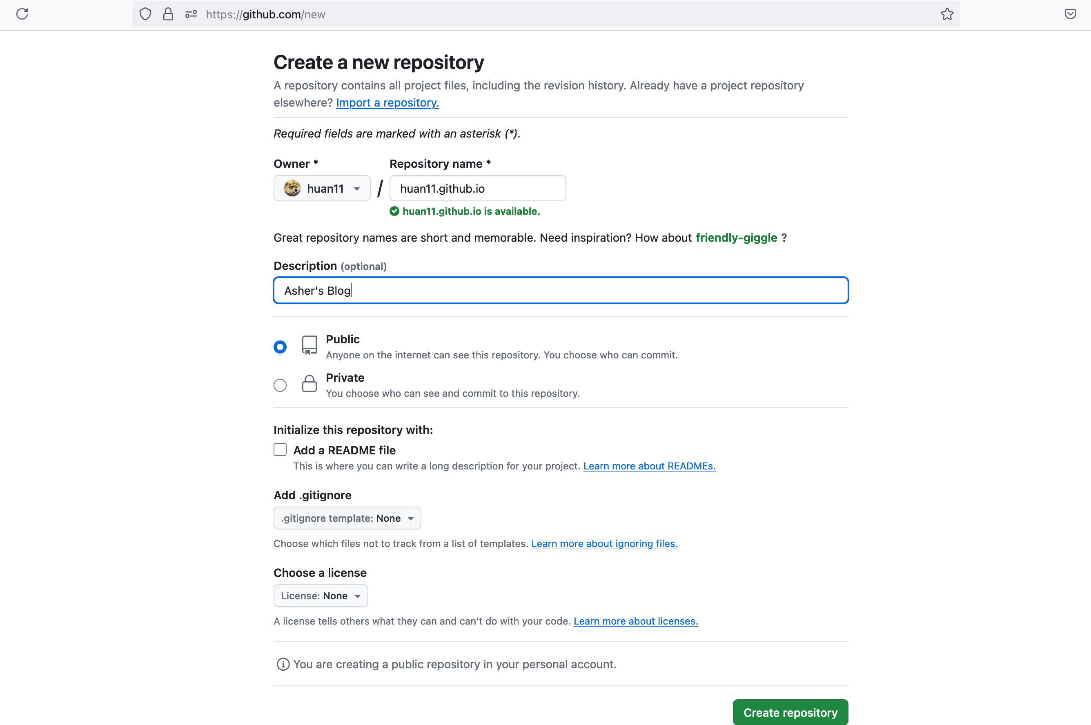Open the .gitignore template dropdown

point(347,518)
